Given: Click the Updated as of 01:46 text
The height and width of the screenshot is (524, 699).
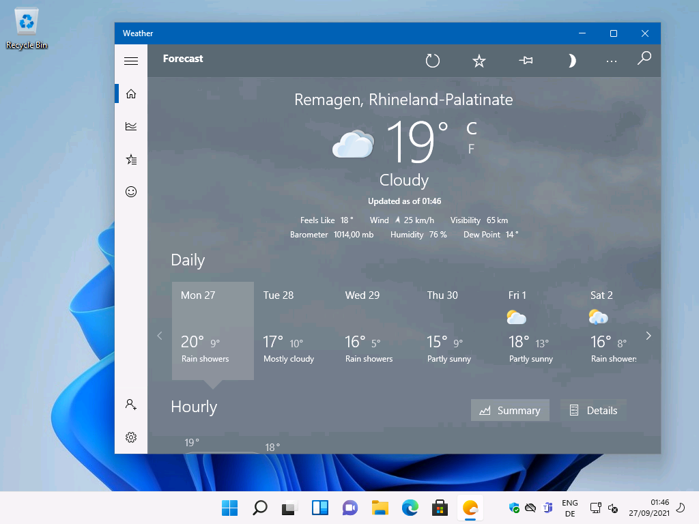Looking at the screenshot, I should click(x=404, y=201).
